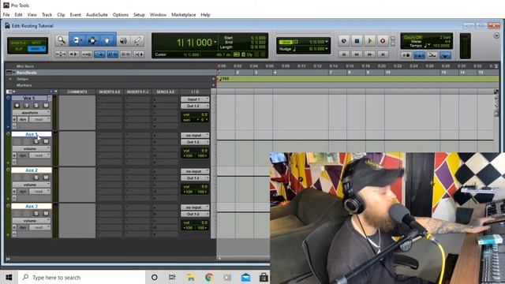Open the Marketplace menu
The width and height of the screenshot is (505, 284).
pos(183,15)
